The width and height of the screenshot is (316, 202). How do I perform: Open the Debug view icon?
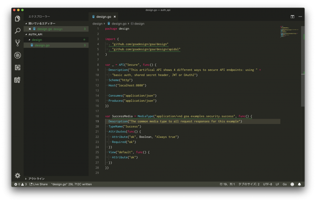tap(17, 55)
